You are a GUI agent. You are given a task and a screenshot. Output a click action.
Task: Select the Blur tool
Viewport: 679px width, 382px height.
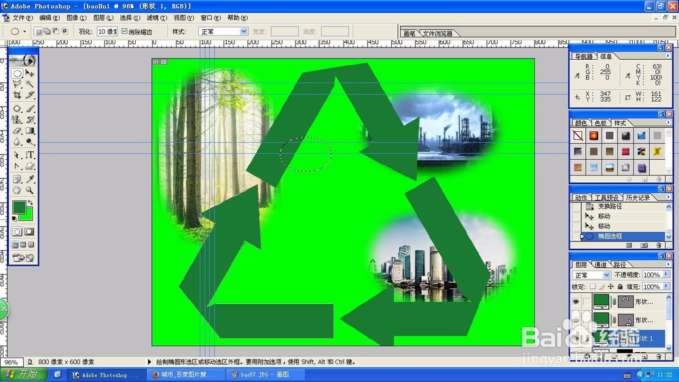point(17,141)
